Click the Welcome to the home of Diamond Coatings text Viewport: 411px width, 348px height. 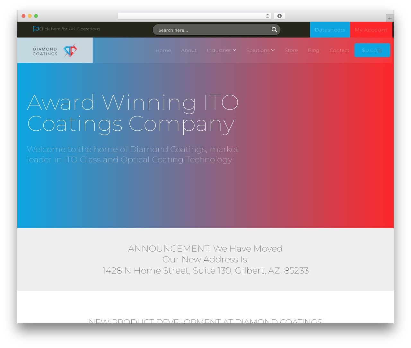pos(133,154)
